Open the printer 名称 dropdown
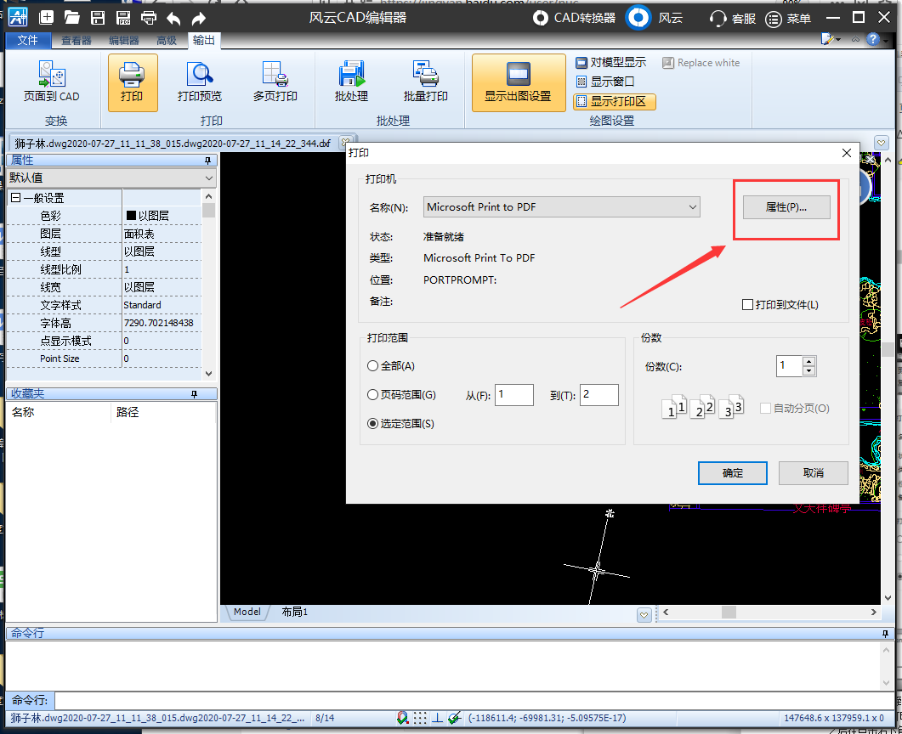This screenshot has height=734, width=902. tap(561, 207)
